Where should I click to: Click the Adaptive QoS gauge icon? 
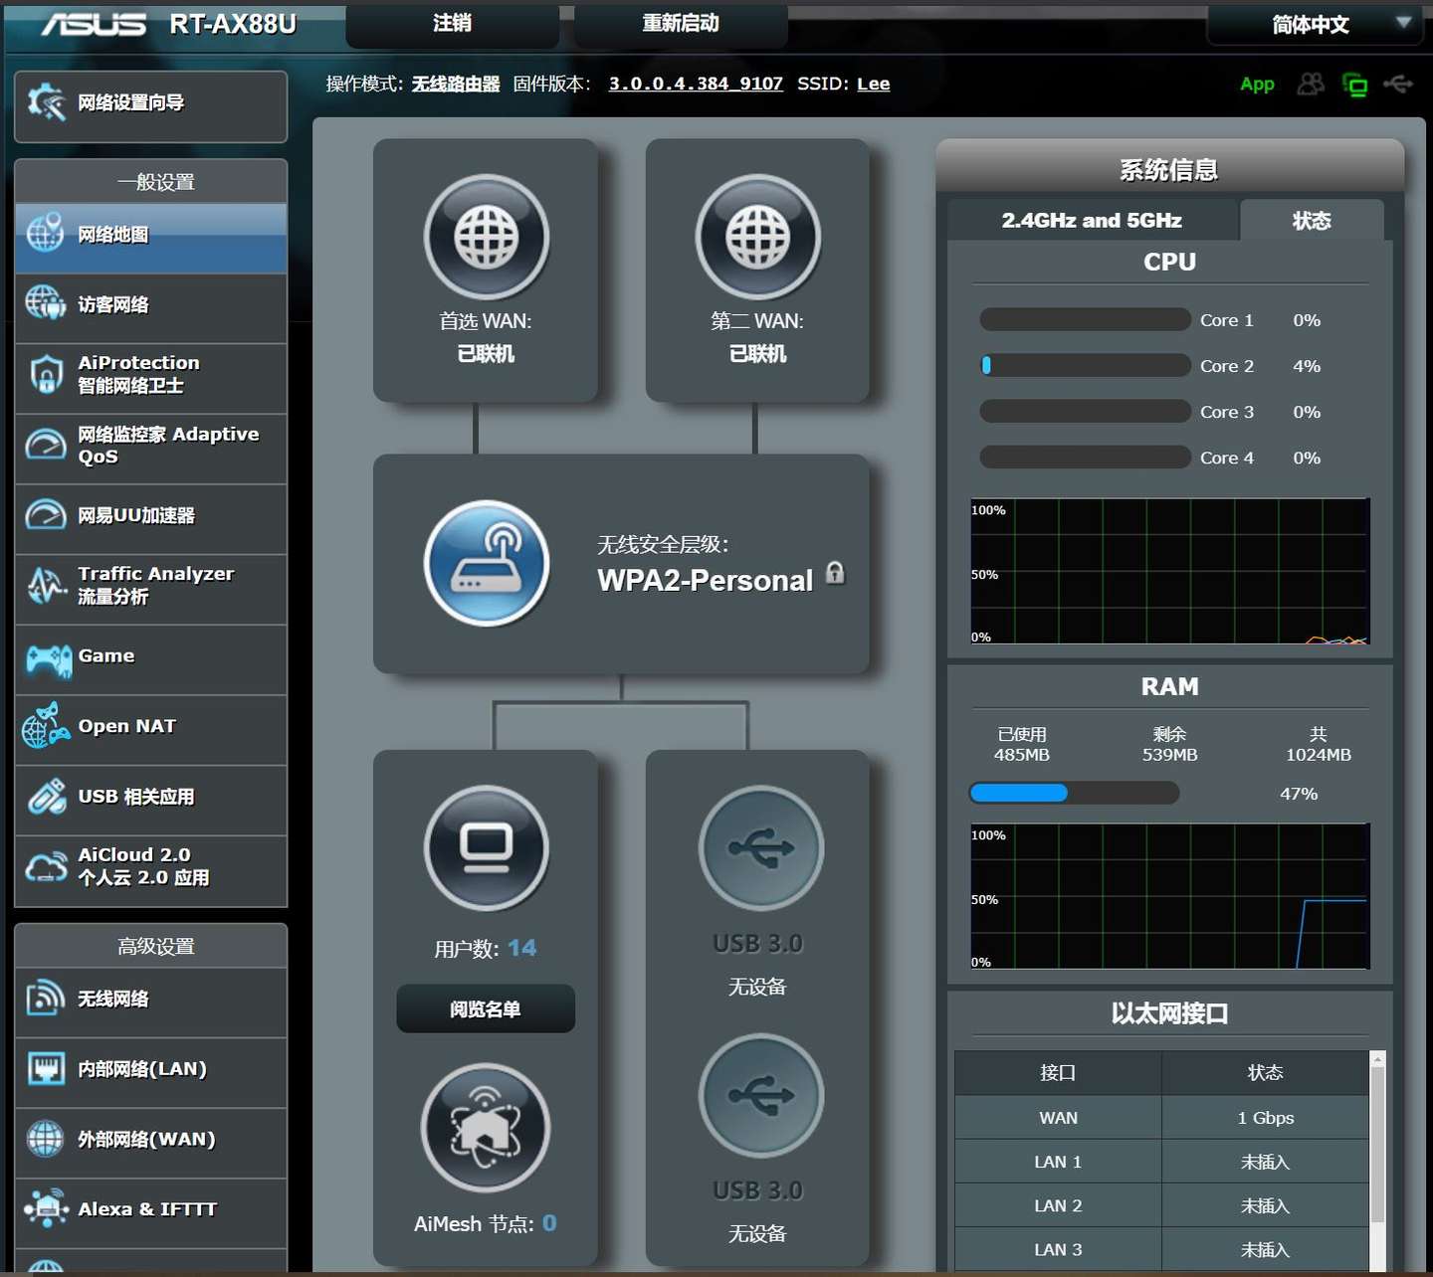(46, 444)
